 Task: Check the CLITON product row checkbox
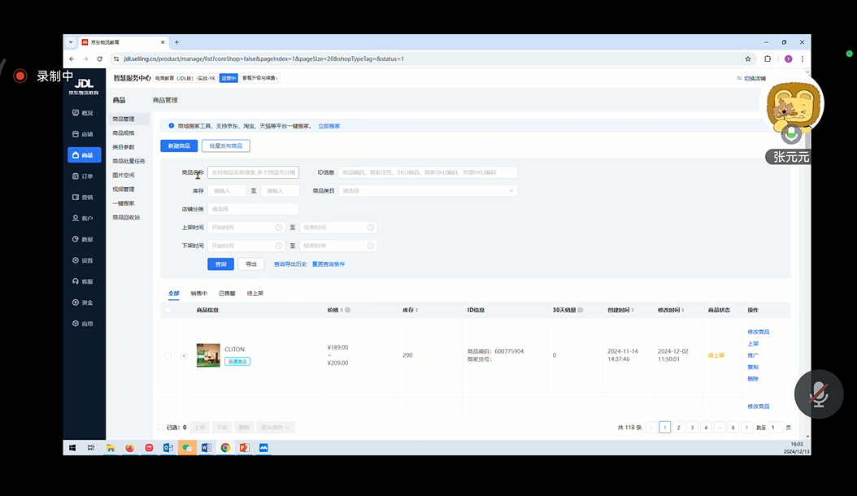[168, 355]
